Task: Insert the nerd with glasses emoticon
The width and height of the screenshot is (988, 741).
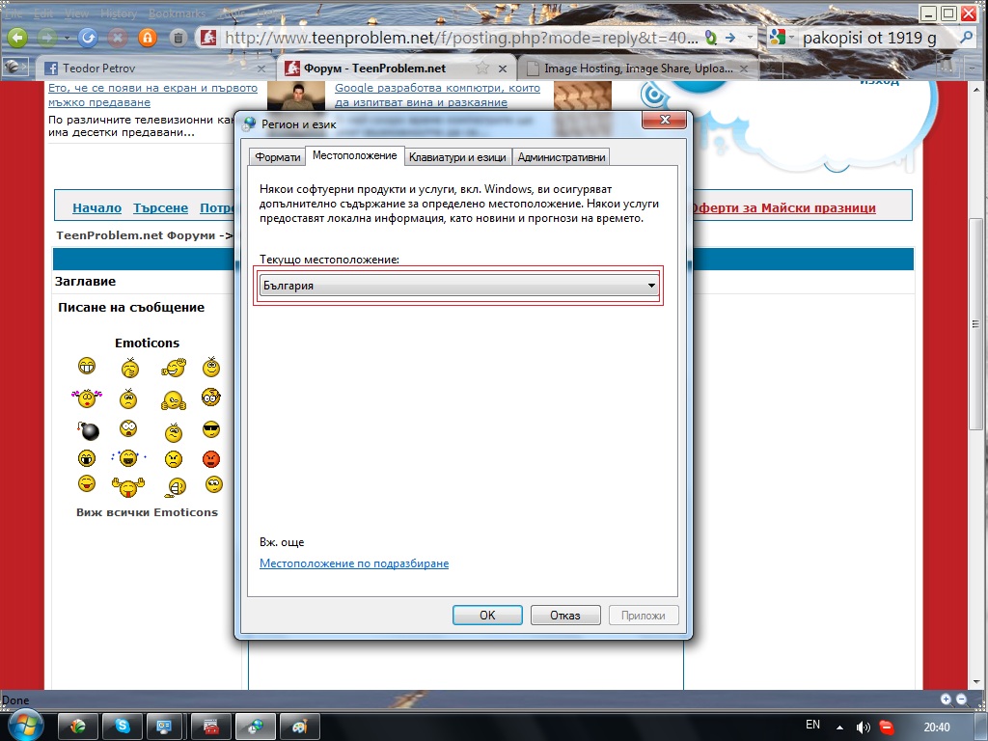Action: [x=211, y=397]
